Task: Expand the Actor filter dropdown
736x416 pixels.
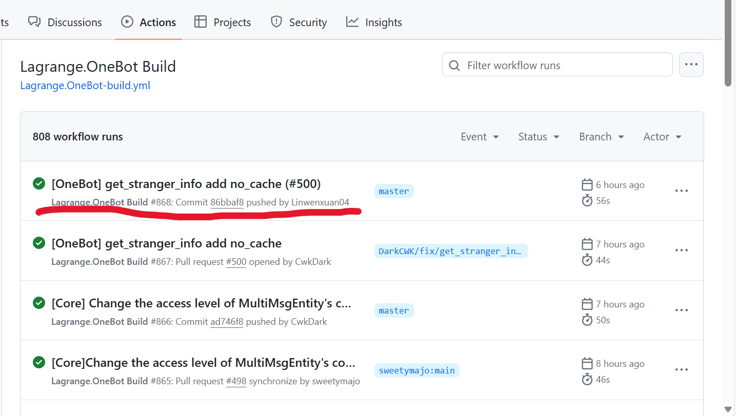Action: coord(662,137)
